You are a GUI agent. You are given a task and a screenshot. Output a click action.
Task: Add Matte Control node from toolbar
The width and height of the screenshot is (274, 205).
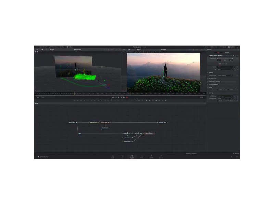coord(112,100)
